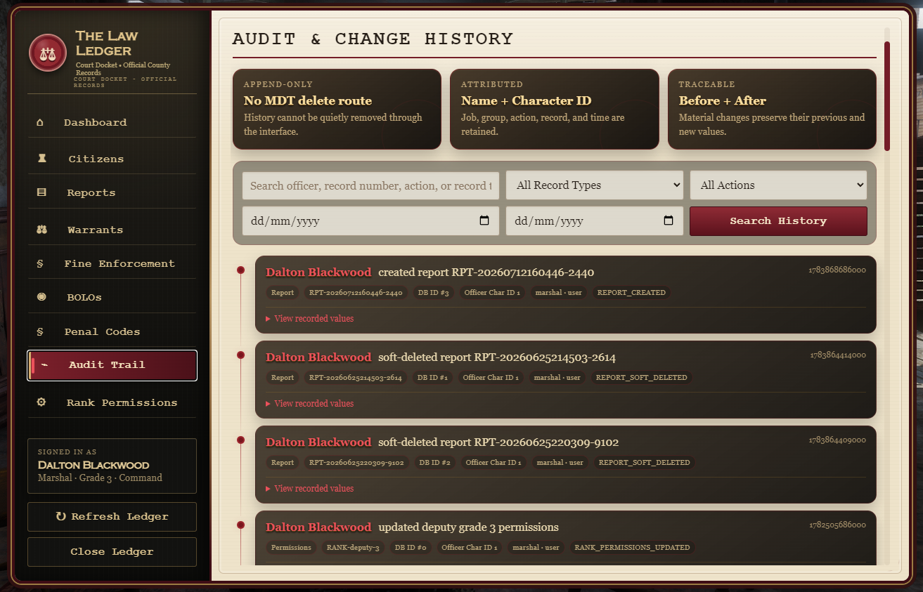Click timestamp 1782505686000

(837, 525)
